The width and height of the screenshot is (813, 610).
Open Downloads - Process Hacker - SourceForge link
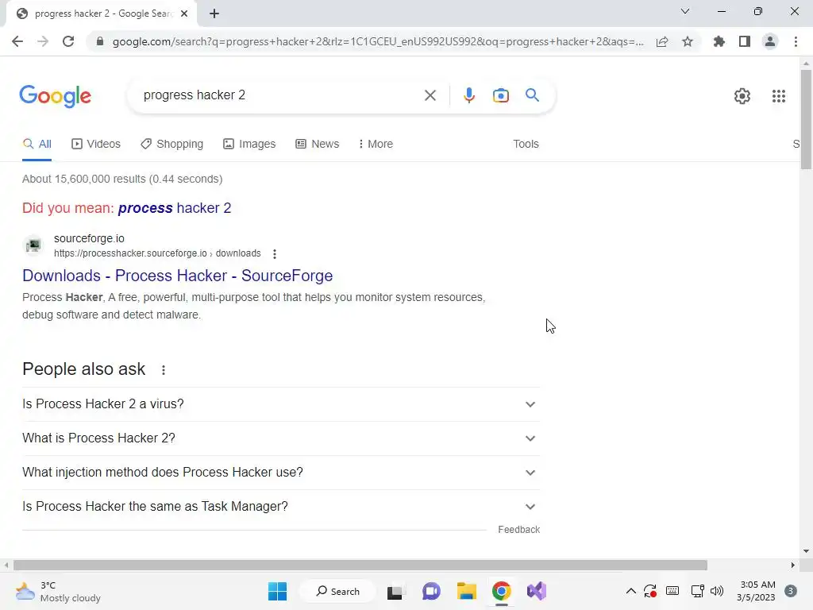pos(177,276)
